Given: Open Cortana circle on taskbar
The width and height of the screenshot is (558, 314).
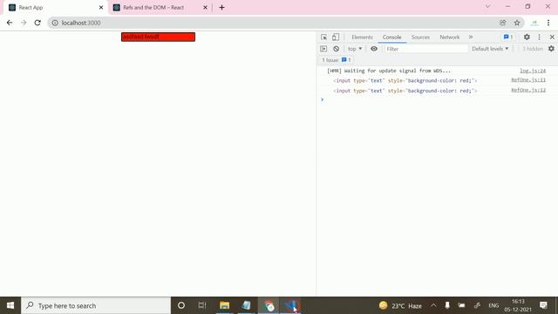Looking at the screenshot, I should coord(181,305).
